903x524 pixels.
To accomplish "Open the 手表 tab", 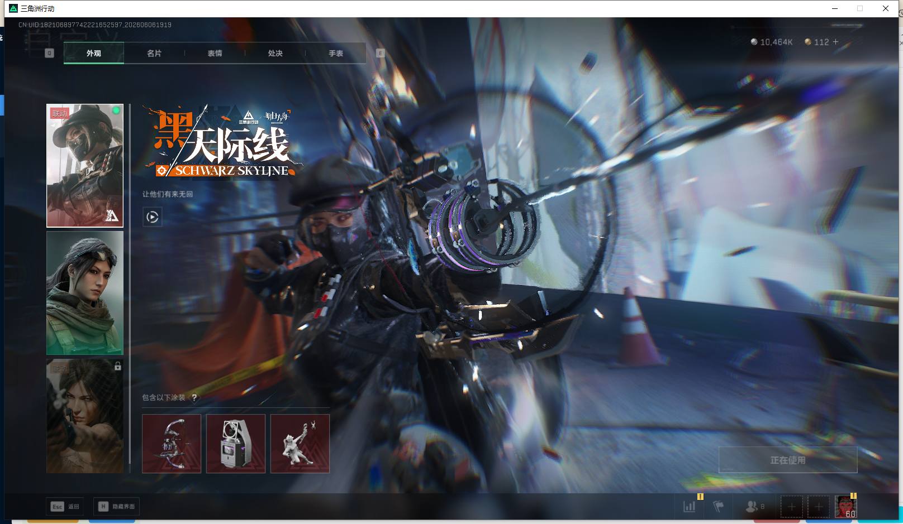I will tap(336, 53).
